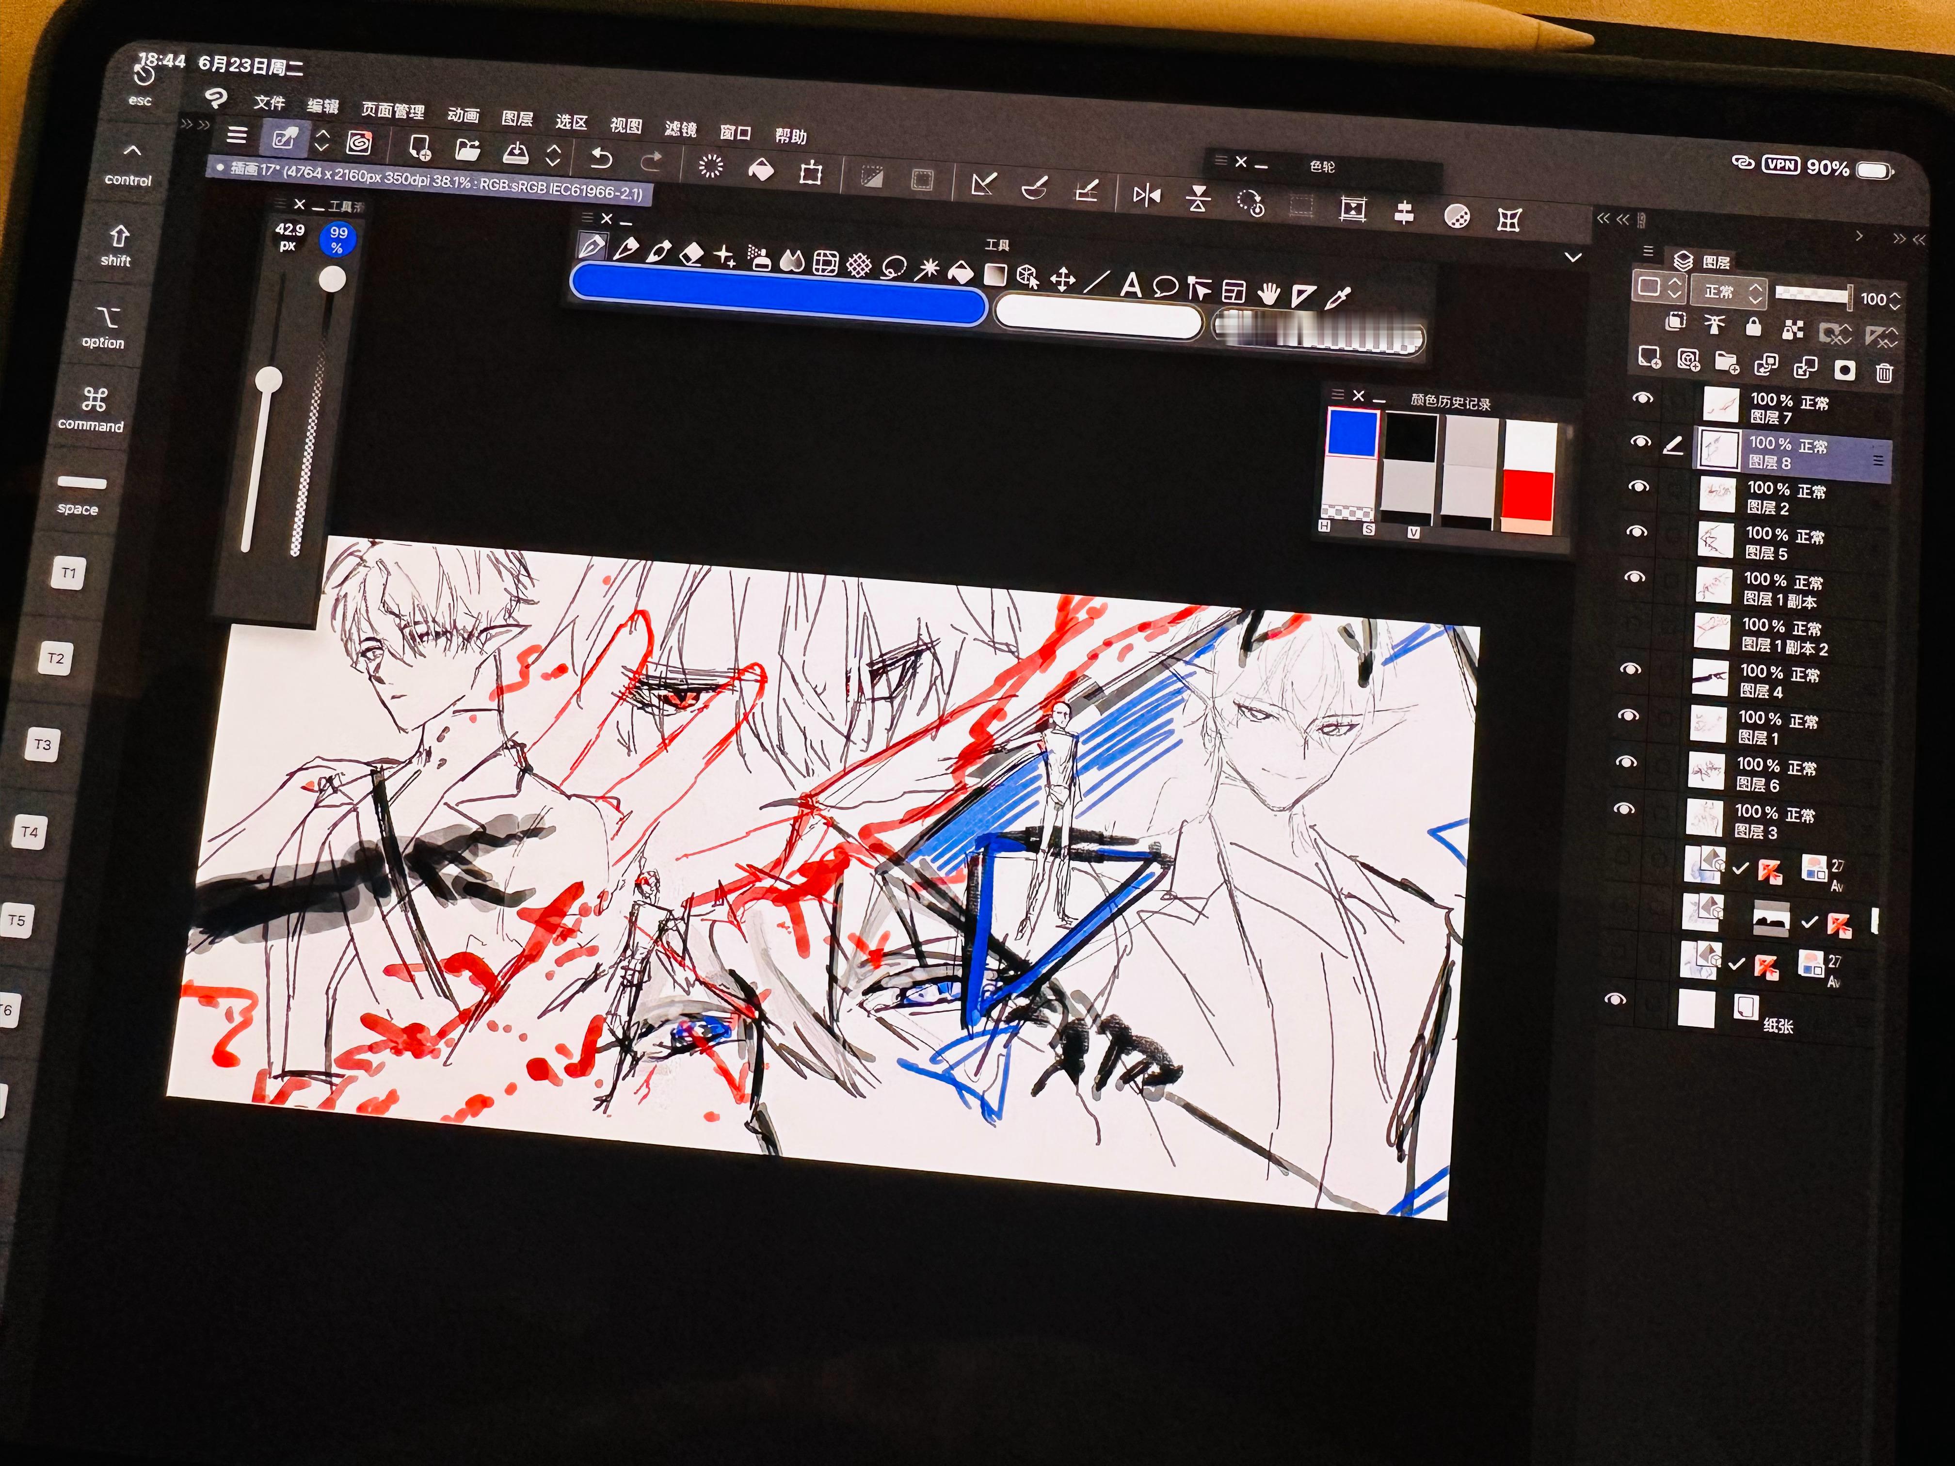Viewport: 1955px width, 1466px height.
Task: Open the 窗口 menu
Action: click(735, 132)
